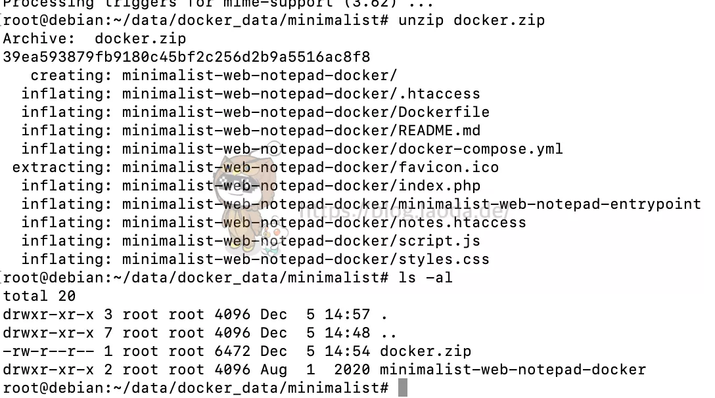
Task: Click minimalist-web-notepad-docker directory in ls listing
Action: pyautogui.click(x=513, y=369)
